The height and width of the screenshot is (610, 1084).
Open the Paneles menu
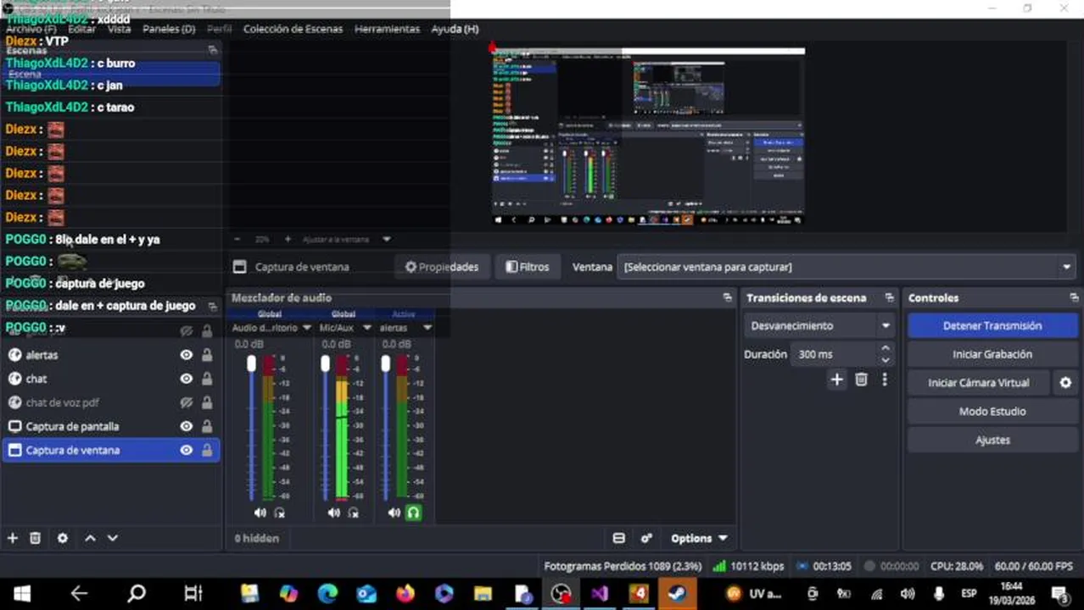(169, 29)
